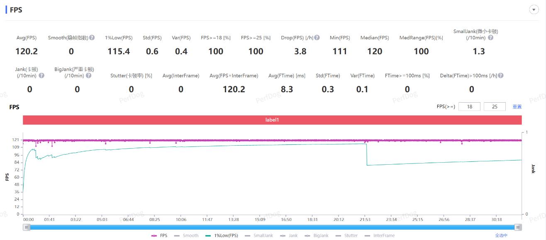
Task: Click help icon beside Delta(FTime)>100ms
Action: [x=501, y=76]
